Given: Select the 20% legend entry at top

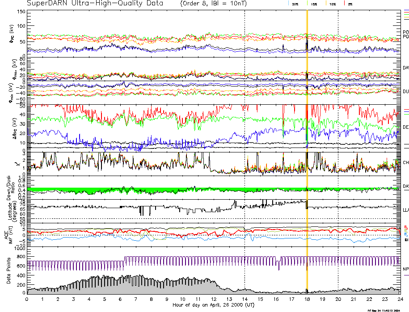Looking at the screenshot, I should point(295,4).
